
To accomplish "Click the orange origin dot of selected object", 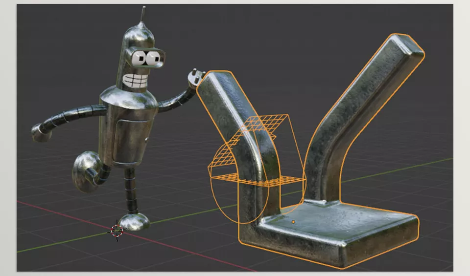I will [293, 222].
